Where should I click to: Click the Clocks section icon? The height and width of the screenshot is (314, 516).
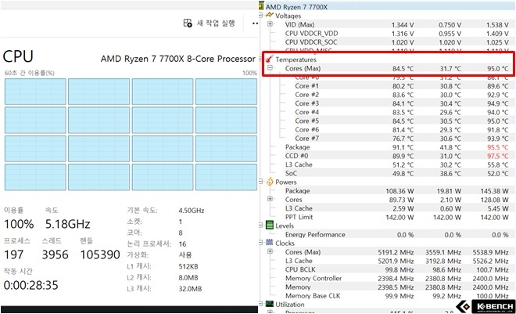tap(271, 243)
